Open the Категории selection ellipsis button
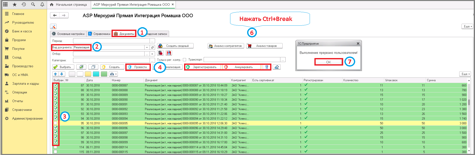Viewport: 475px width, 155px height. [x=152, y=60]
